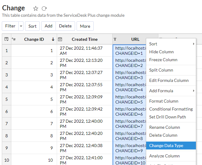Click the table select-all icon in header corner
202x165 pixels.
6,39
